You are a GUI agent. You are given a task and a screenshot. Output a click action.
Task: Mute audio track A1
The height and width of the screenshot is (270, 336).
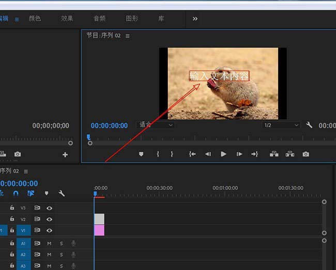tap(50, 243)
